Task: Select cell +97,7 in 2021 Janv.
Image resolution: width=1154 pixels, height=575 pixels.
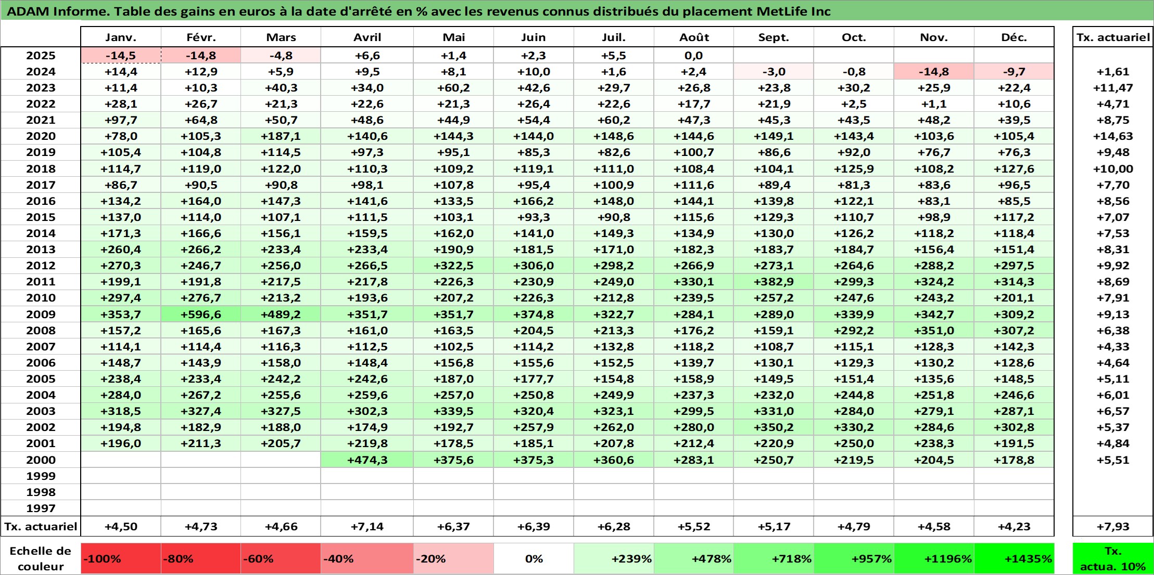Action: [121, 120]
